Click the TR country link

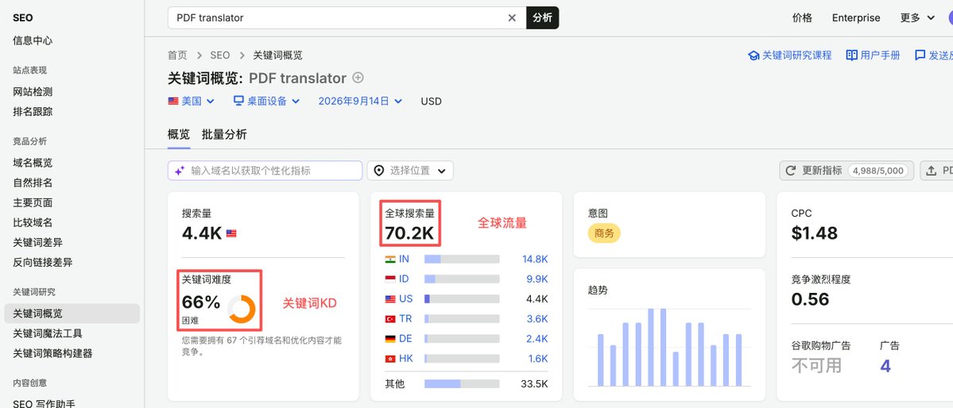tap(405, 319)
